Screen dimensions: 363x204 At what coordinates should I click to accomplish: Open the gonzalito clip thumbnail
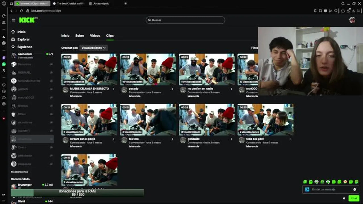click(207, 120)
